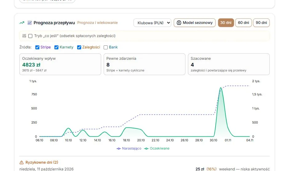Open the Klubowa (PLN) account dropdown
Screen dimensions: 286x171
pos(152,23)
